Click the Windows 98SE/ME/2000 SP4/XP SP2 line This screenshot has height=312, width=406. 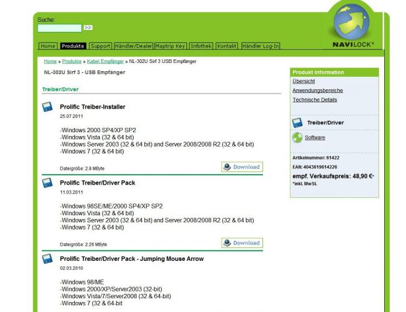pos(111,206)
